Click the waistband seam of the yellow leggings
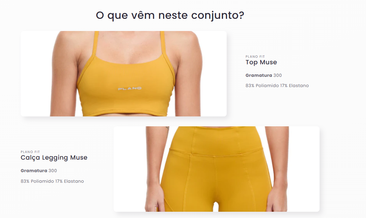This screenshot has height=218, width=366. point(216,153)
